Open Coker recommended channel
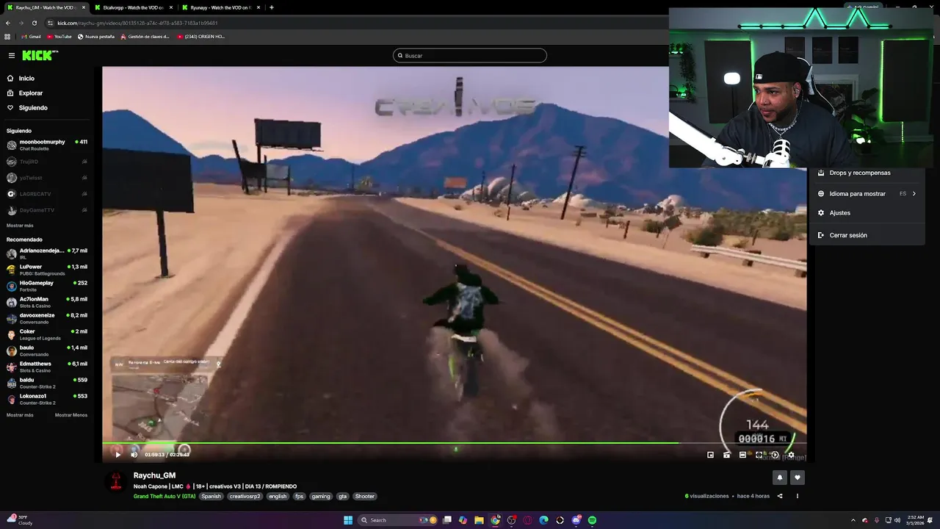 click(x=47, y=334)
